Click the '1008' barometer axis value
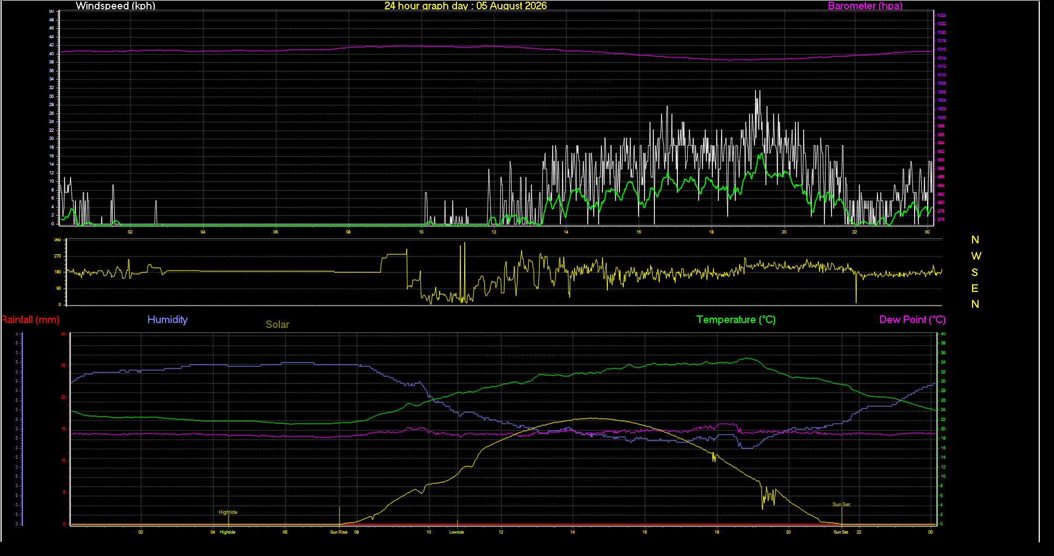This screenshot has width=1054, height=556. click(x=941, y=84)
